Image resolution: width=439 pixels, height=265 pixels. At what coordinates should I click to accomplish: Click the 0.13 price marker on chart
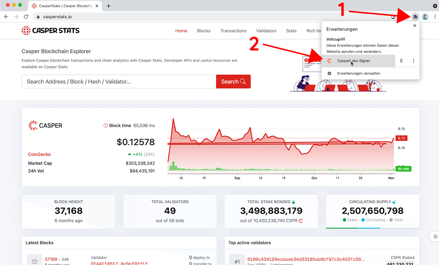coord(401,138)
